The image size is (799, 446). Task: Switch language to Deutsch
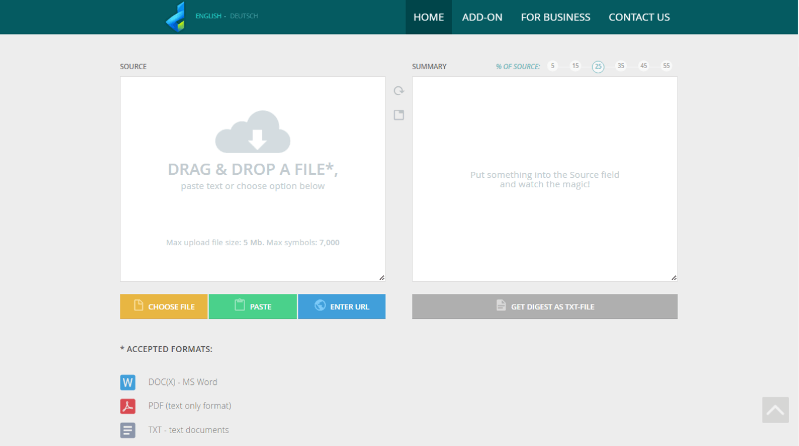[x=244, y=16]
